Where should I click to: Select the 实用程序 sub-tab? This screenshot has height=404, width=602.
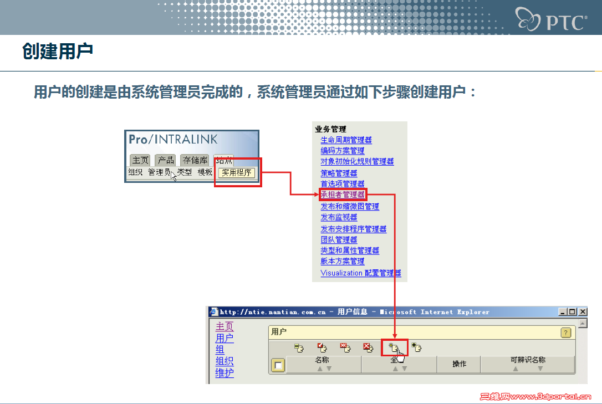[x=237, y=173]
